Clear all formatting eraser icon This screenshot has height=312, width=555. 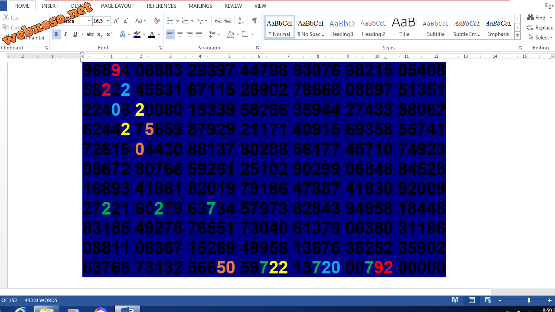pos(157,21)
